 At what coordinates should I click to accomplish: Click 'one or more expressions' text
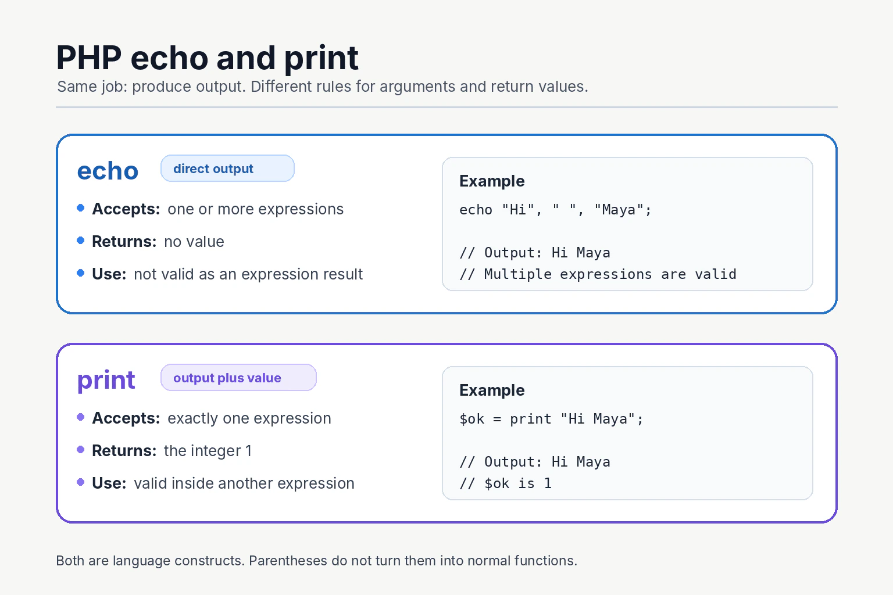[x=256, y=209]
